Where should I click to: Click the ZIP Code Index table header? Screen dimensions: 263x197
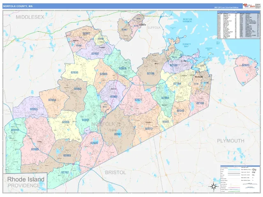[x=238, y=12]
